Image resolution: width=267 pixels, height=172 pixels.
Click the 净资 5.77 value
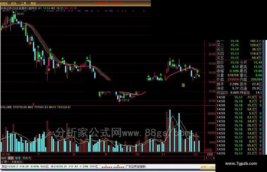pyautogui.click(x=236, y=88)
